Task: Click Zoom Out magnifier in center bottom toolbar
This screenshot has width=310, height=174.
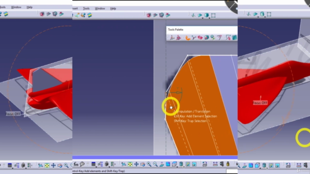Action: tap(155, 164)
